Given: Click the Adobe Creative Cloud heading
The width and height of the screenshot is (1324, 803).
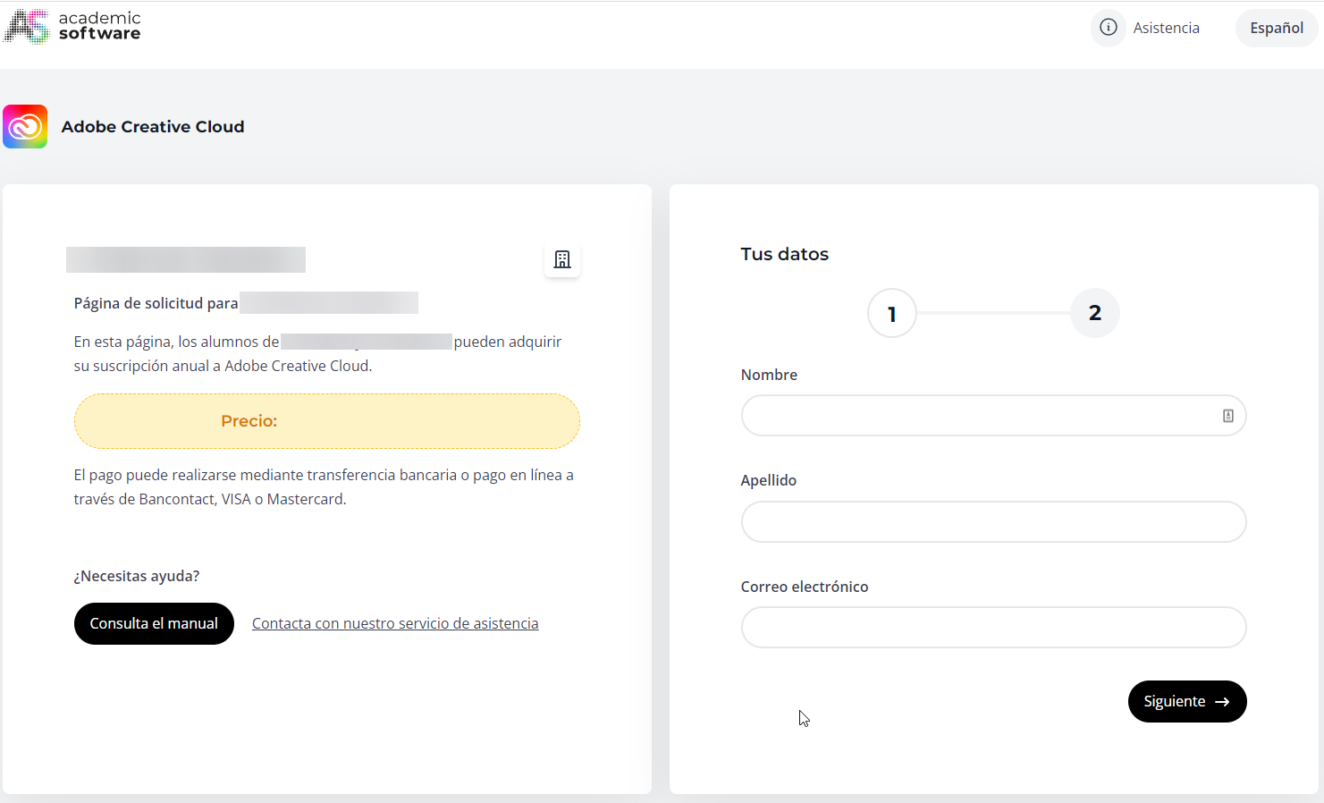Looking at the screenshot, I should pos(153,127).
